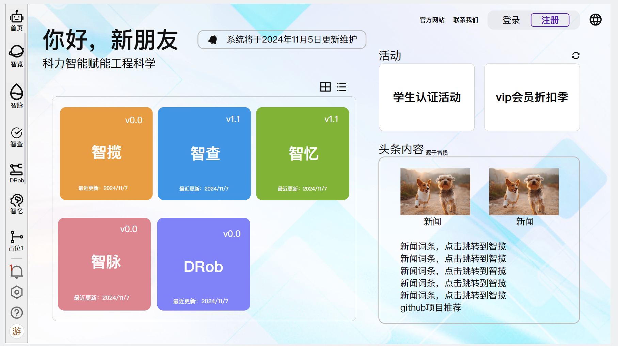Open the orange 智揽 app tile
618x346 pixels.
pyautogui.click(x=106, y=153)
